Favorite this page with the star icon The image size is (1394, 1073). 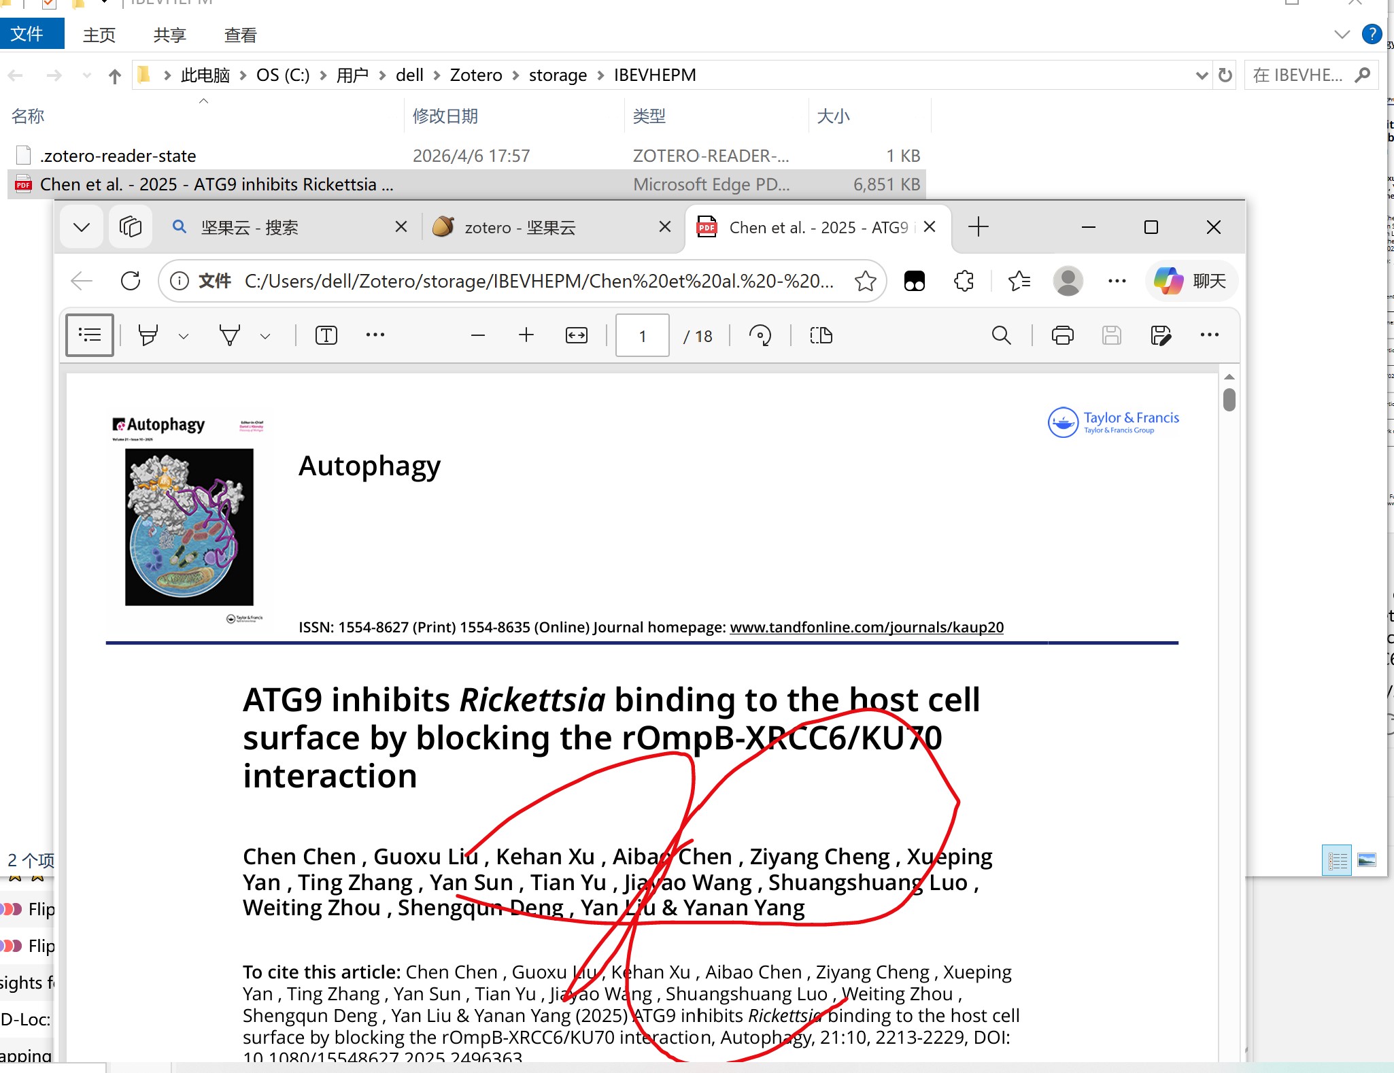(865, 281)
